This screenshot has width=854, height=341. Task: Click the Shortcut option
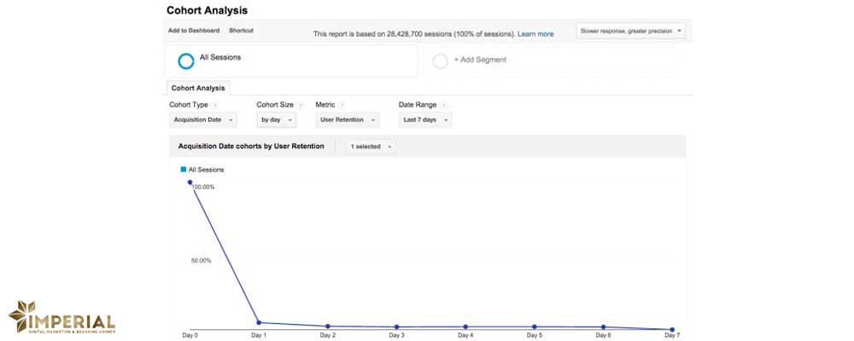[x=241, y=31]
